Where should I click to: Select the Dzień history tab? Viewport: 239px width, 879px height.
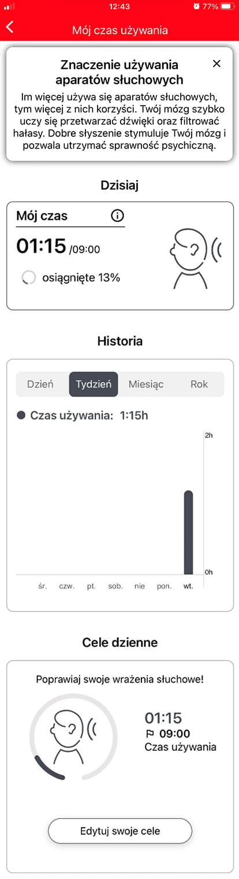[40, 384]
